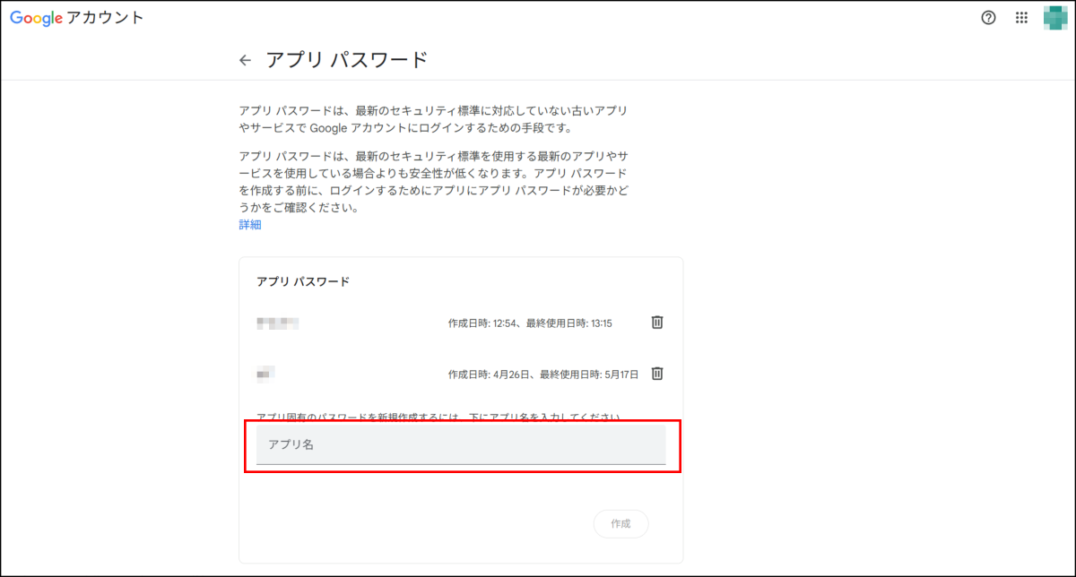Click the アプリ パスワード page title
Viewport: 1076px width, 577px height.
(346, 60)
